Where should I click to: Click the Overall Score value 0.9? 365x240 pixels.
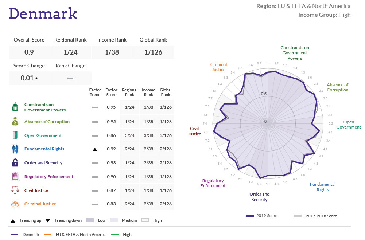coord(29,52)
